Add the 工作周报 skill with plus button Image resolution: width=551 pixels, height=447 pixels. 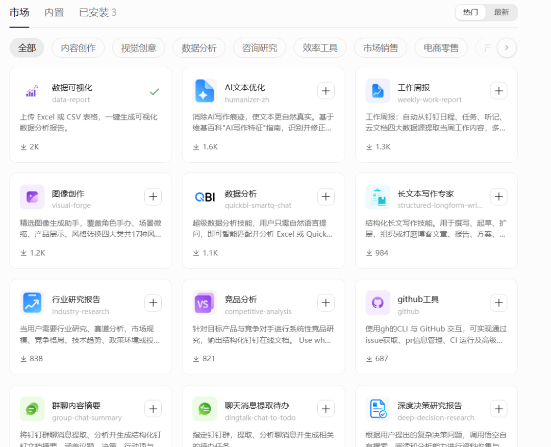coord(498,91)
